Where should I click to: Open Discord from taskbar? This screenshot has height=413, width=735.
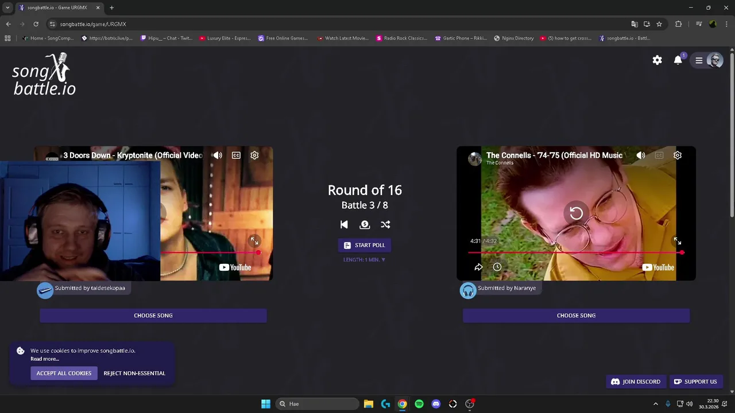coord(436,404)
